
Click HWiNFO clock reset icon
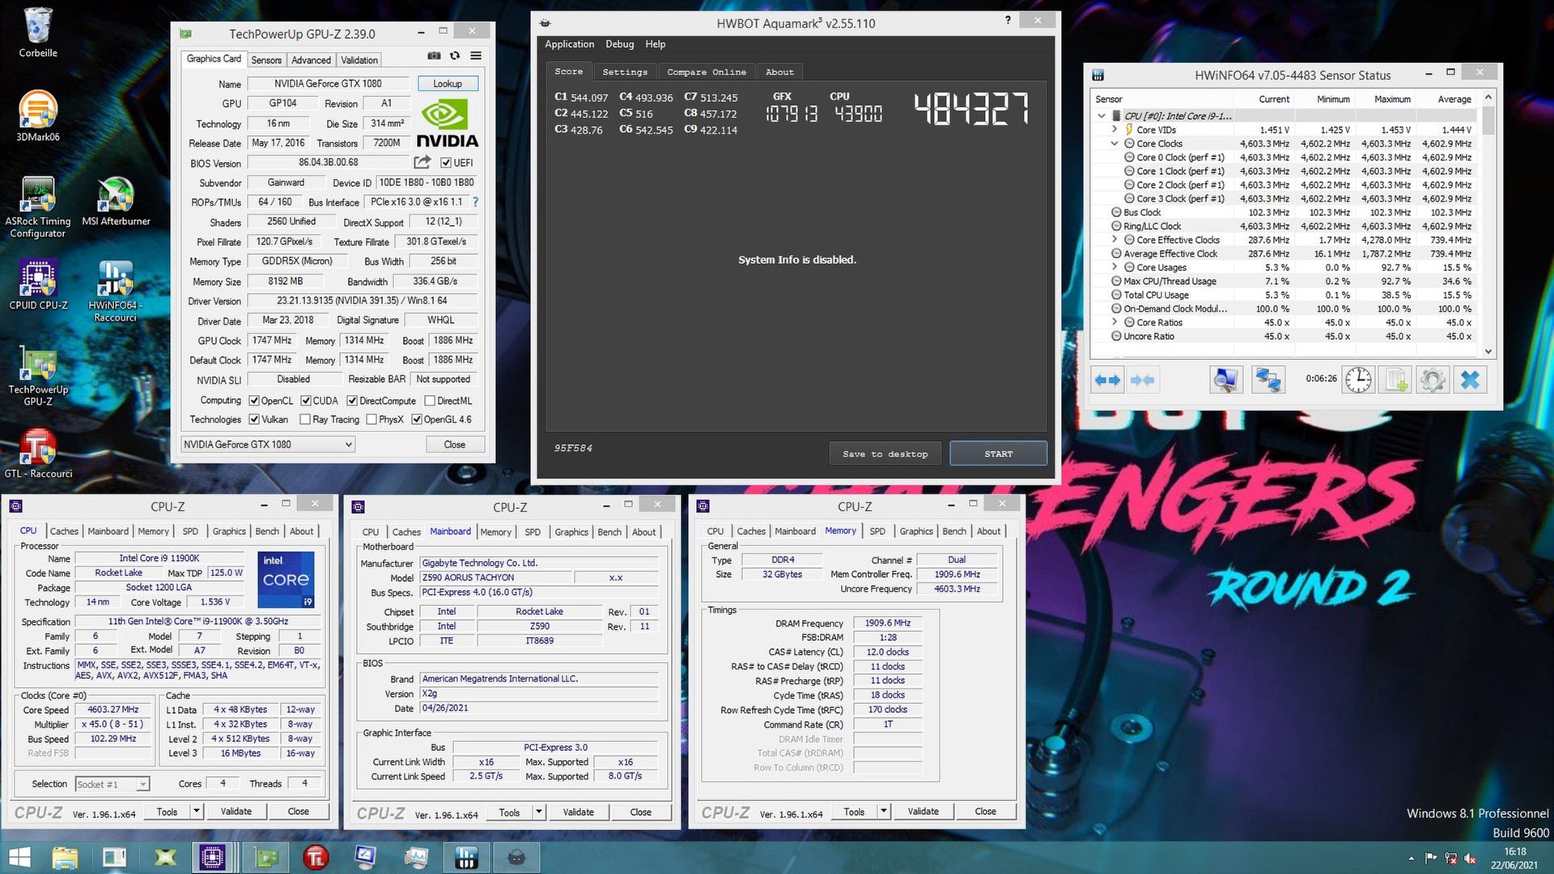pos(1358,380)
